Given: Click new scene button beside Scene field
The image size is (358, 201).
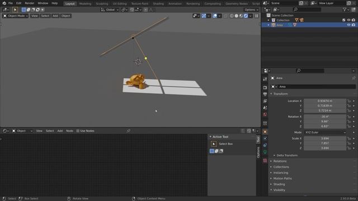Looking at the screenshot, I should [x=301, y=3].
